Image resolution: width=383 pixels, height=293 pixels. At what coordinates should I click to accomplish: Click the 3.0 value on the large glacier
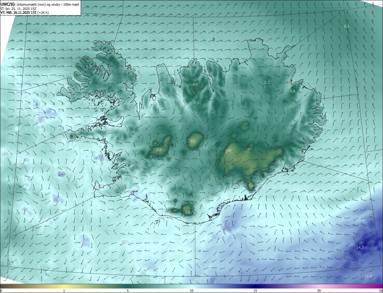click(228, 152)
